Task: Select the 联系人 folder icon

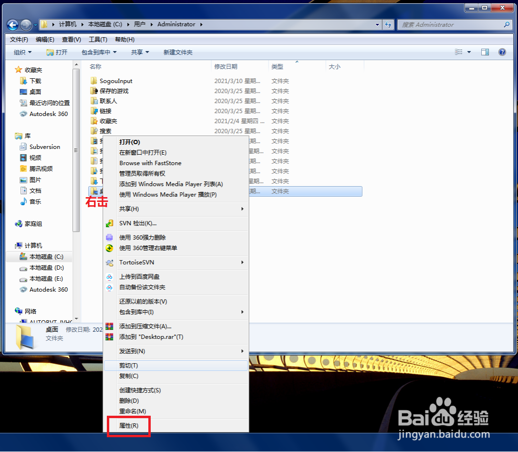Action: click(94, 101)
